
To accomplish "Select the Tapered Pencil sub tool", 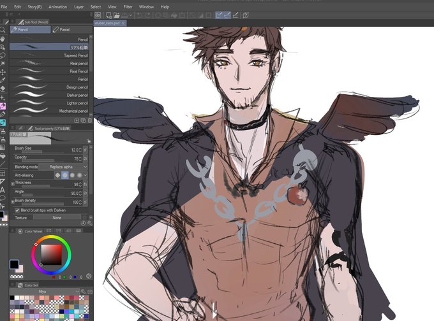I will [49, 55].
